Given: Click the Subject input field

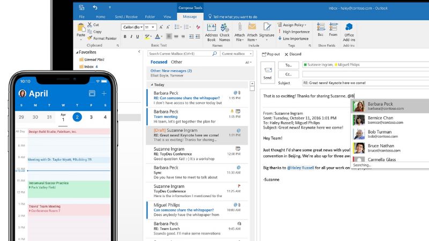Looking at the screenshot, I should [x=366, y=83].
